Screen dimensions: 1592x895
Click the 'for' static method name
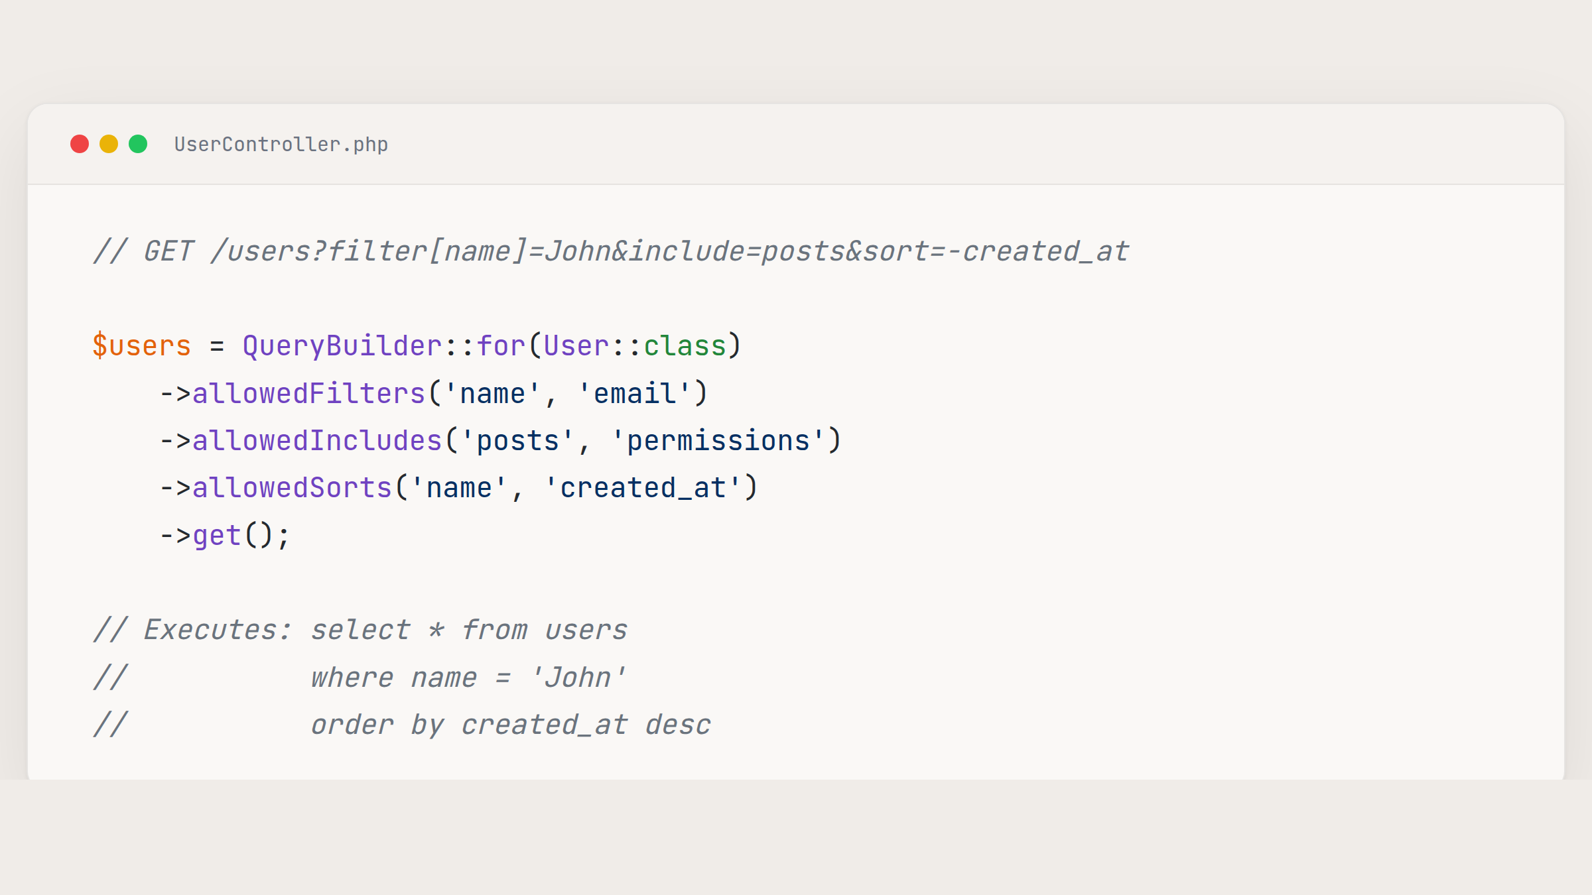coord(501,346)
